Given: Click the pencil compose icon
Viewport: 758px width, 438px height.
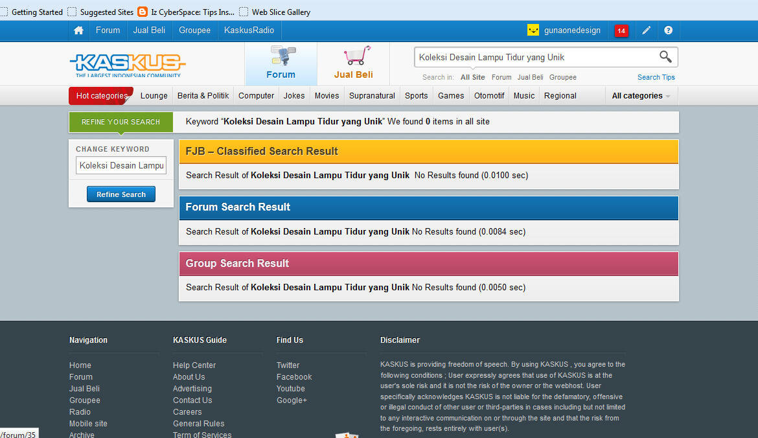Looking at the screenshot, I should coord(646,30).
